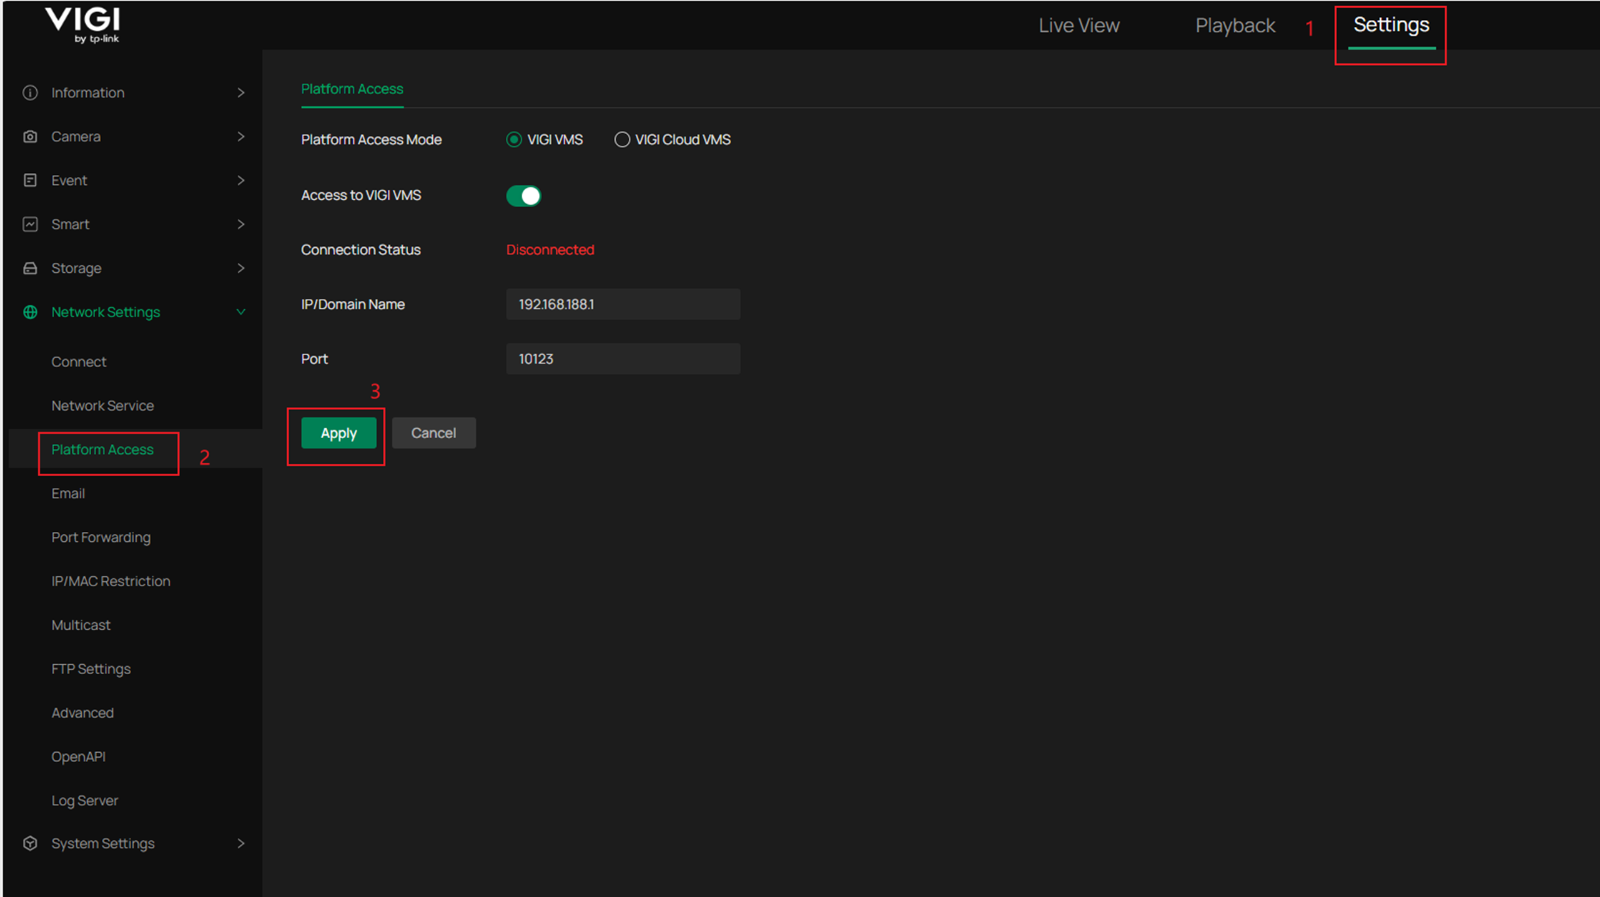Viewport: 1600px width, 897px height.
Task: Click the Connection Status label
Action: tap(360, 250)
